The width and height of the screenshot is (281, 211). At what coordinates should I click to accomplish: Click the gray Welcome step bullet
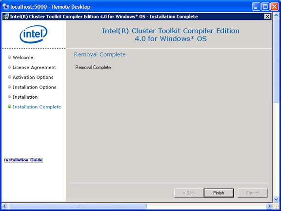9,57
